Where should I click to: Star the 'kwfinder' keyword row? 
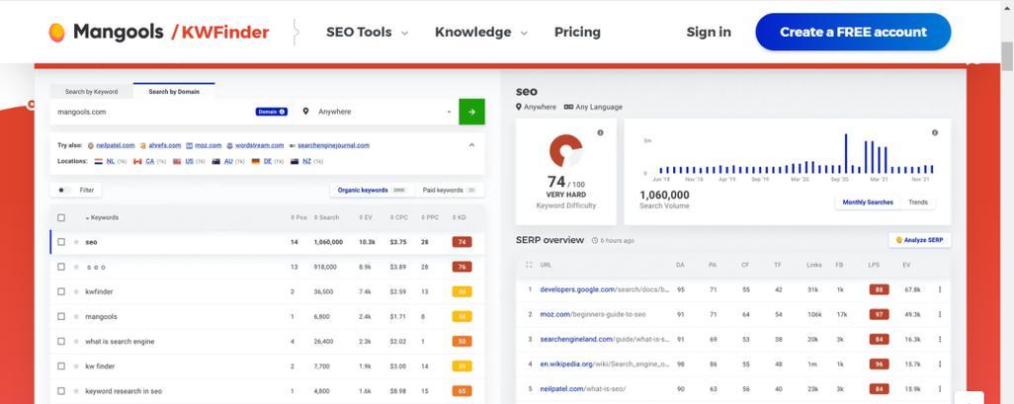(x=76, y=291)
